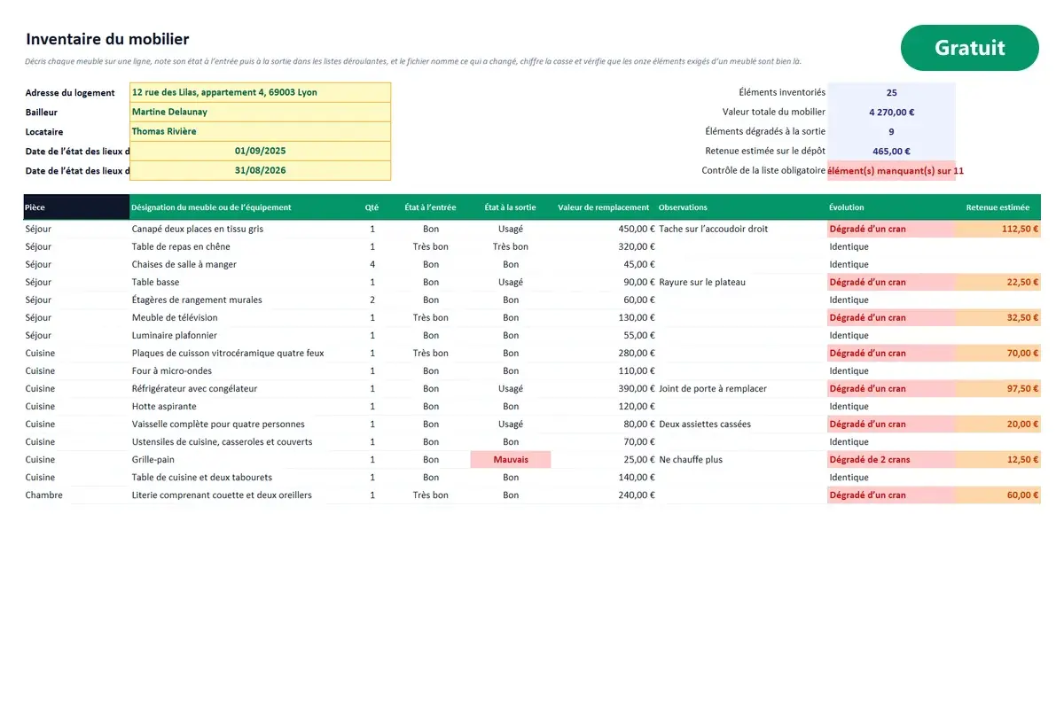
Task: Click the green Gratuit button
Action: click(x=969, y=48)
